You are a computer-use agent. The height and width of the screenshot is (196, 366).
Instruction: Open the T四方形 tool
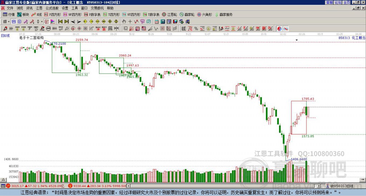click(x=112, y=14)
